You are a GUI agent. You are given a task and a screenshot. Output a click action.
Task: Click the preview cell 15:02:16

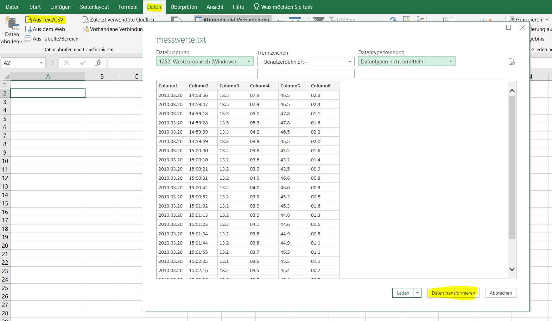[x=202, y=270]
